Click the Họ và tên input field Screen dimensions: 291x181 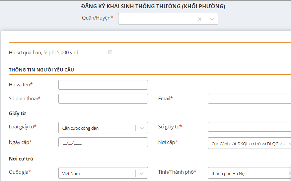tap(103, 85)
